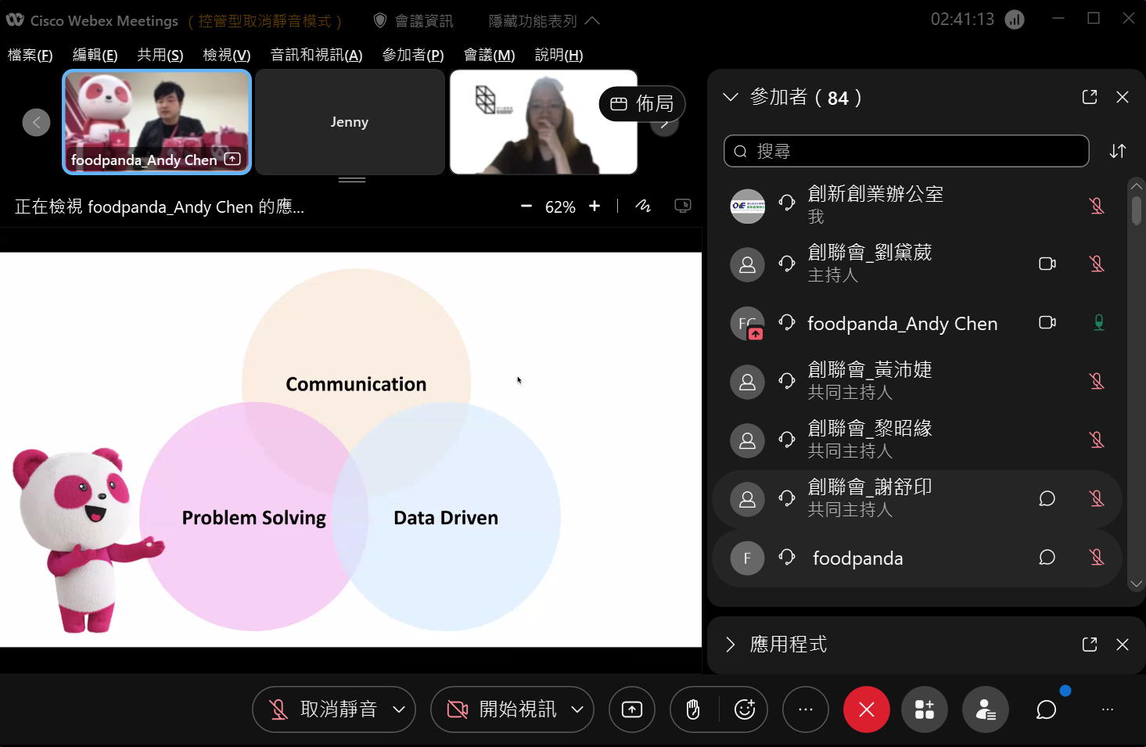Viewport: 1146px width, 747px height.
Task: Click the 搜尋 participants search field
Action: click(x=907, y=151)
